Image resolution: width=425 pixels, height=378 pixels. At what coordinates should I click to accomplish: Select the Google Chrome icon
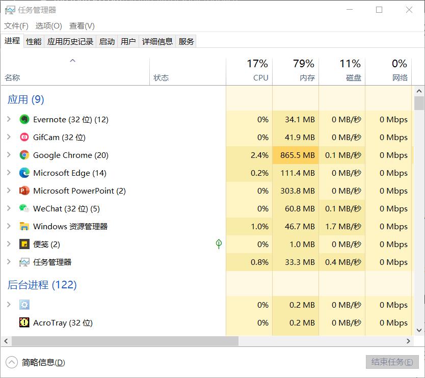point(24,155)
